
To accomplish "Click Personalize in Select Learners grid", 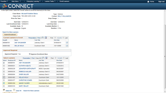I will (x=26, y=58).
